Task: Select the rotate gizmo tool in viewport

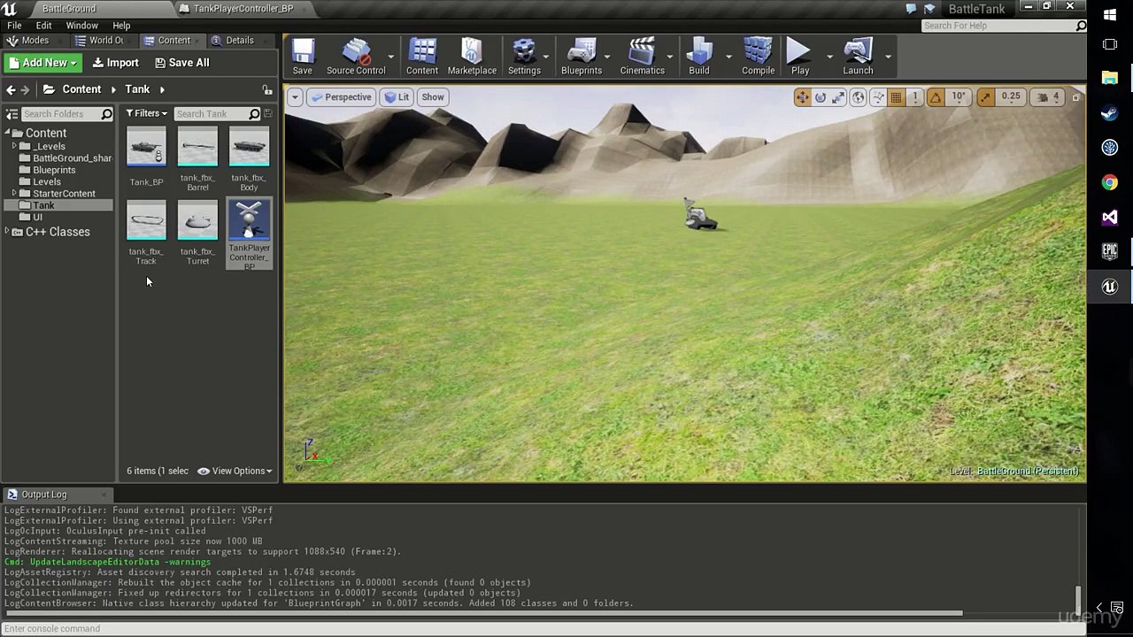Action: (x=821, y=97)
